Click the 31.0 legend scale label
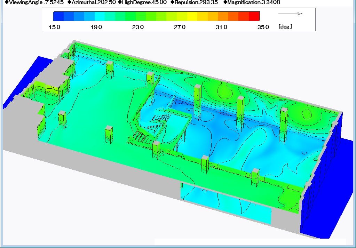 [x=221, y=27]
